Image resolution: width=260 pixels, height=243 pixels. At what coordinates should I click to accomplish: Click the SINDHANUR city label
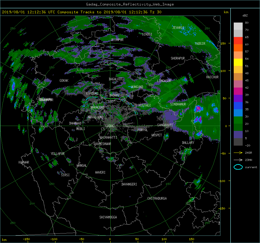coord(178,104)
